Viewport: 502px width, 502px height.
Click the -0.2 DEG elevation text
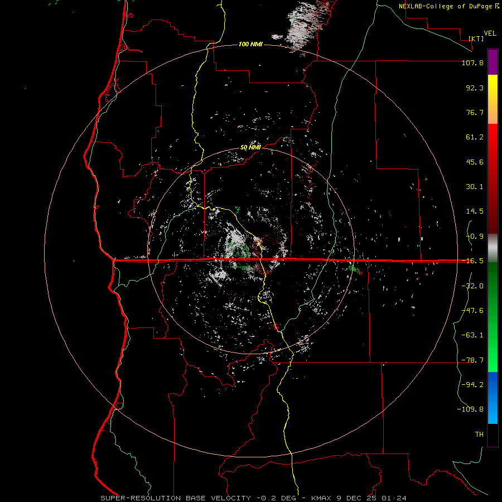tap(277, 498)
